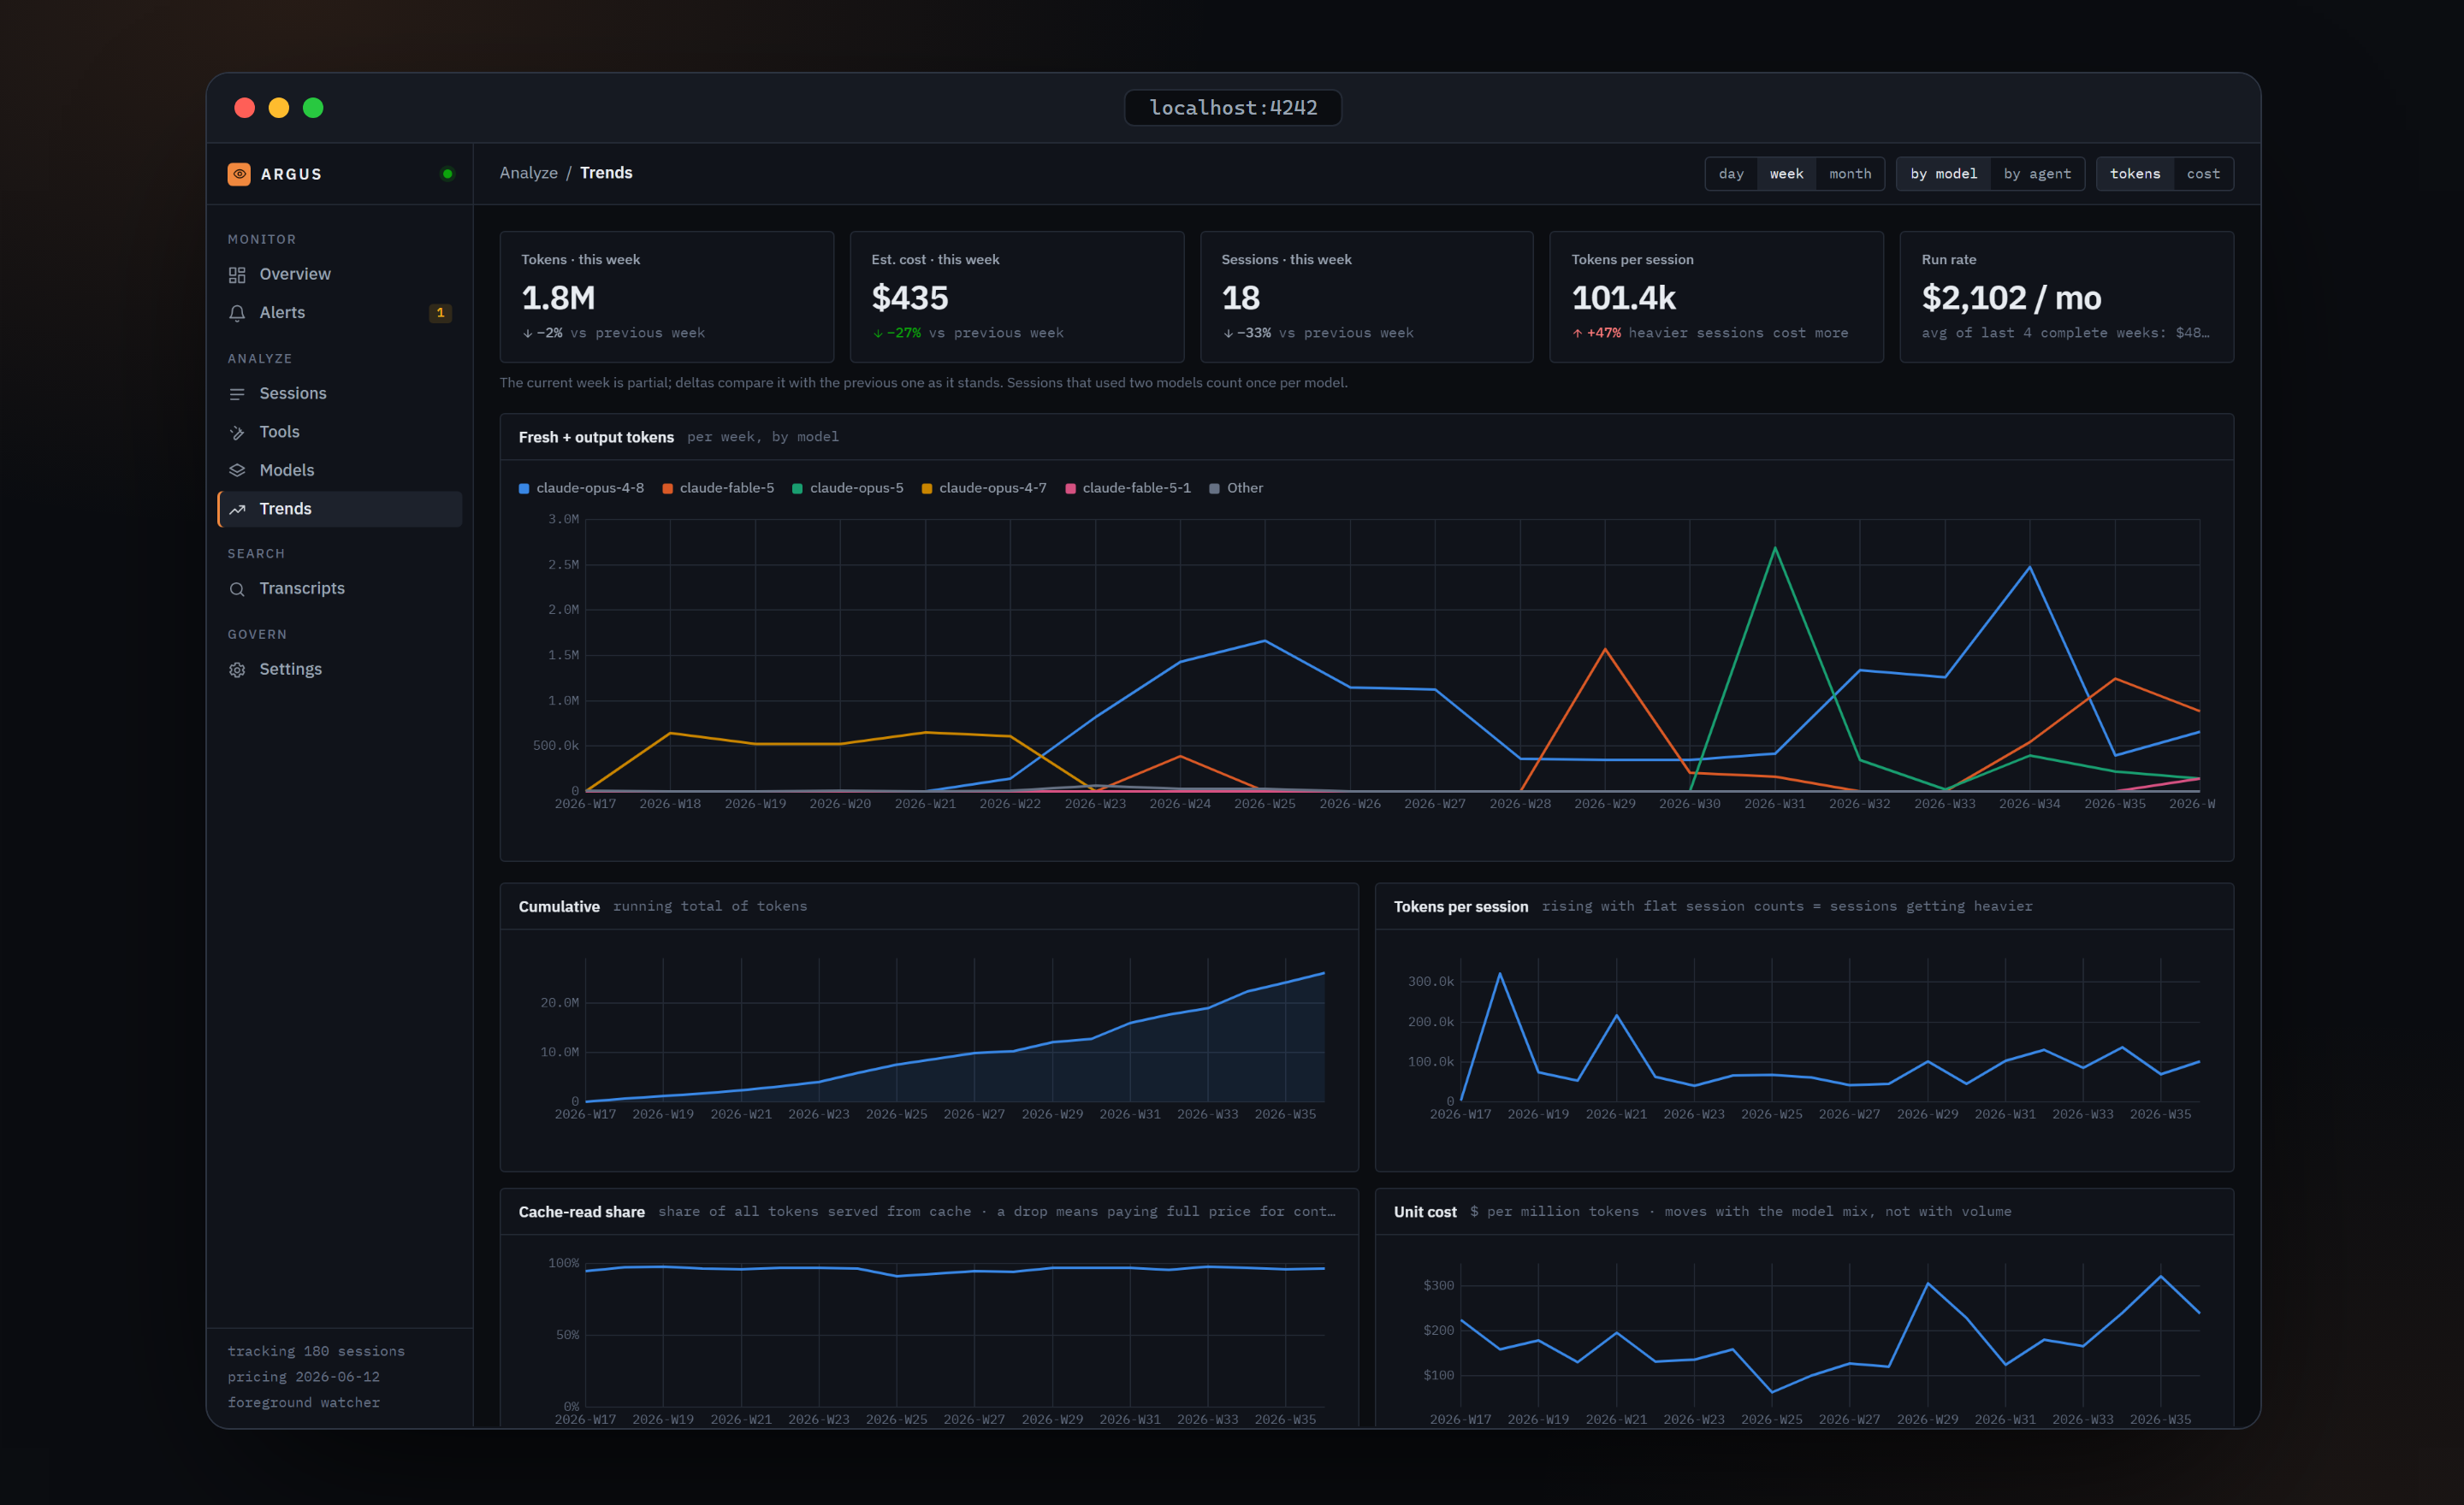Toggle the claude-opus-4-8 legend swatch
This screenshot has height=1505, width=2464.
click(524, 488)
